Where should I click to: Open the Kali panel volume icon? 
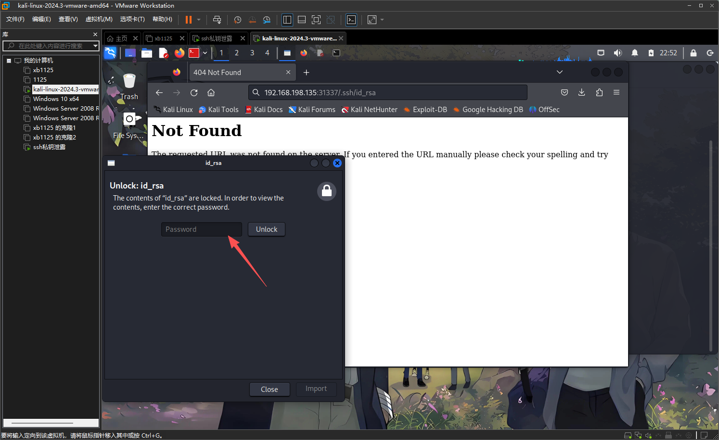[x=617, y=53]
